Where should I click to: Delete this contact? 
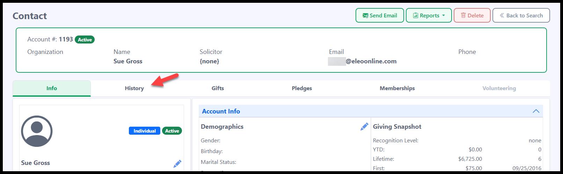472,16
